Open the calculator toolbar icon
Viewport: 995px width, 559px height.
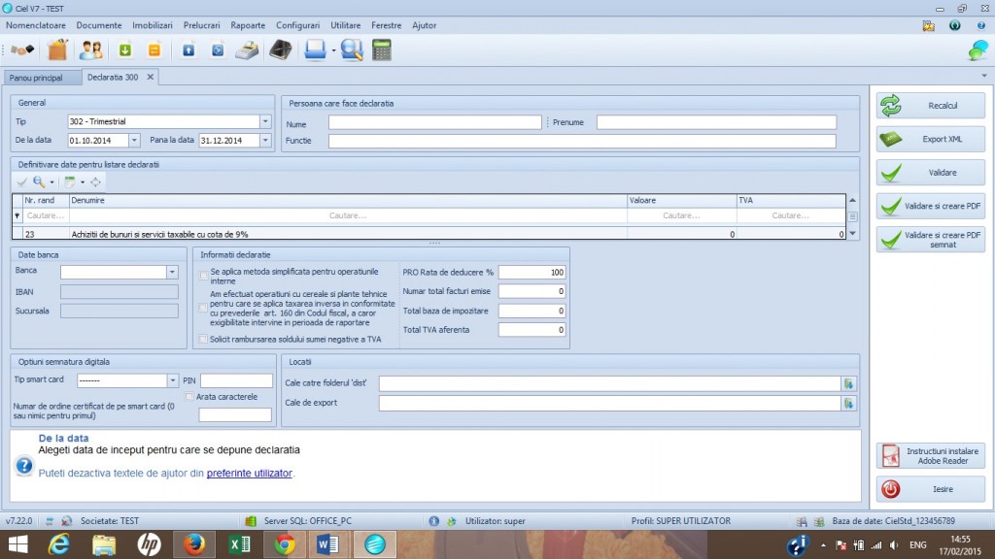click(x=381, y=49)
